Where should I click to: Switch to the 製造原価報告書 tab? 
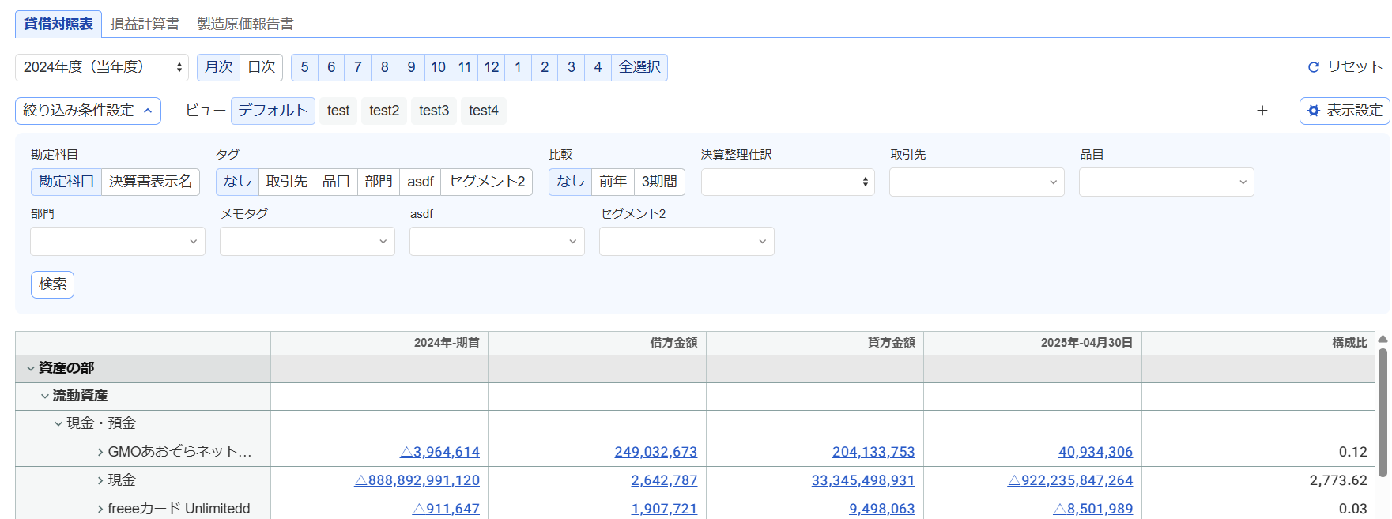point(245,24)
